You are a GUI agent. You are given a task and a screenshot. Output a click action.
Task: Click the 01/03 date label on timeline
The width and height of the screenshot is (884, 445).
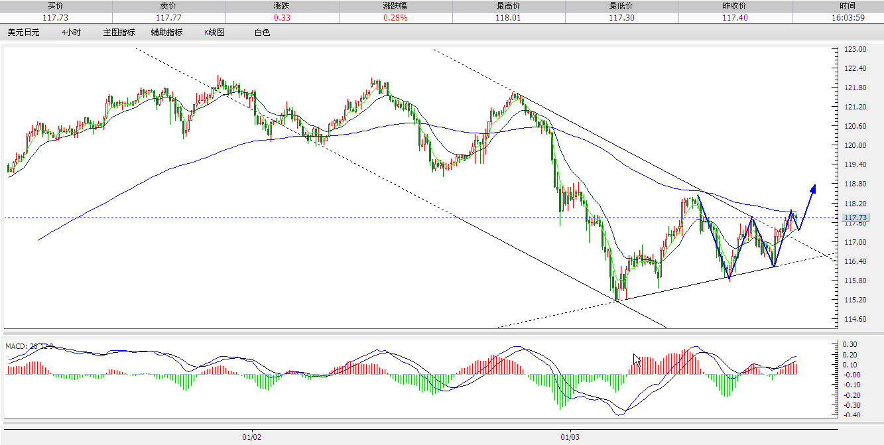coord(569,438)
